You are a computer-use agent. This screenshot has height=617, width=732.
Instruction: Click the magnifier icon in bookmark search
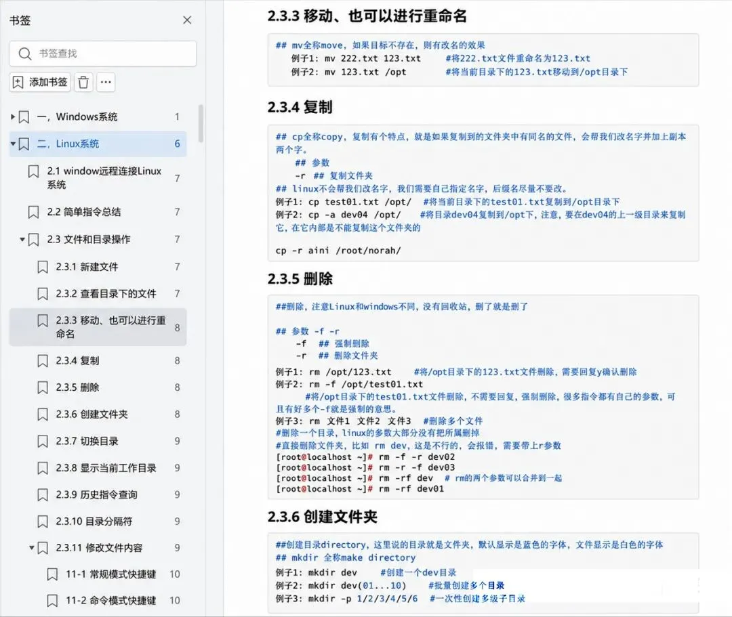click(x=25, y=54)
